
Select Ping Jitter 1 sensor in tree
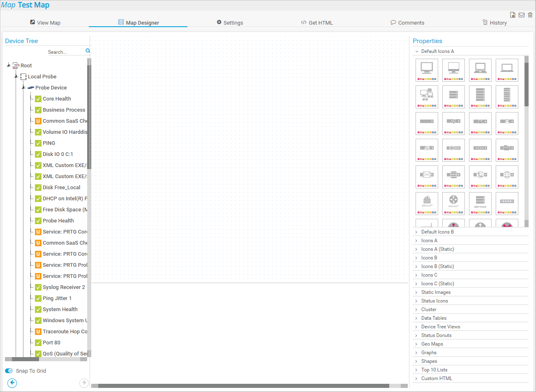point(57,298)
